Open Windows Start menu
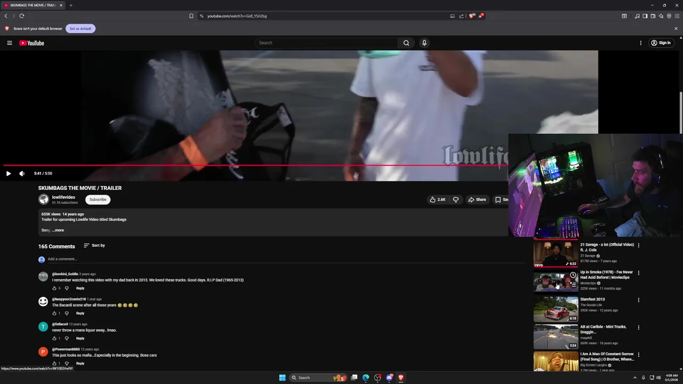683x384 pixels. (282, 378)
